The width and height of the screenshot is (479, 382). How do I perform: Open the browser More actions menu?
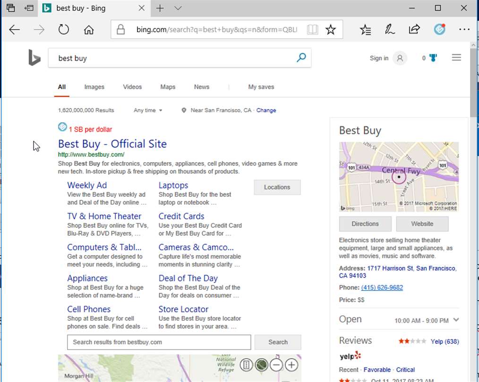coord(464,30)
